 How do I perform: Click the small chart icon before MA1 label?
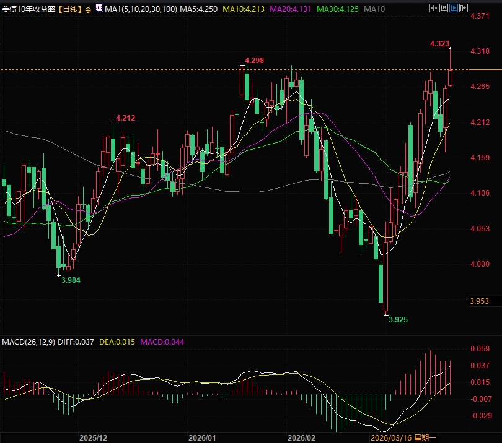click(99, 10)
